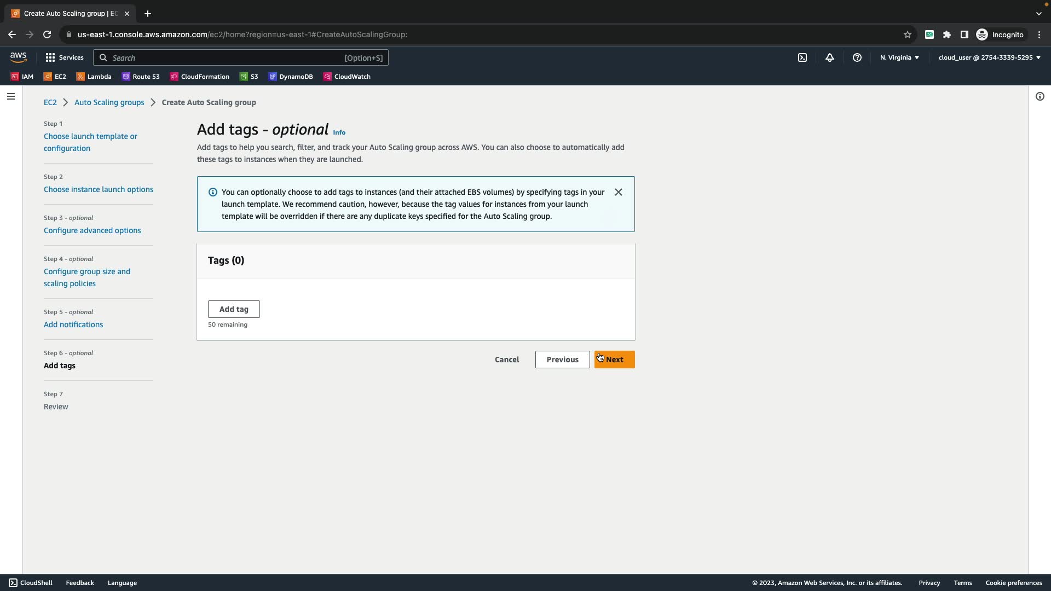Open the CloudWatch favorite shortcut
Viewport: 1051px width, 591px height.
coord(347,77)
